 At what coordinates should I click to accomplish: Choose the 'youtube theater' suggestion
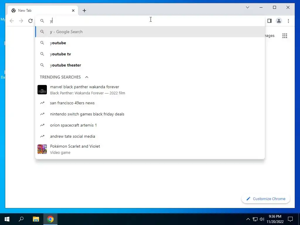point(150,65)
